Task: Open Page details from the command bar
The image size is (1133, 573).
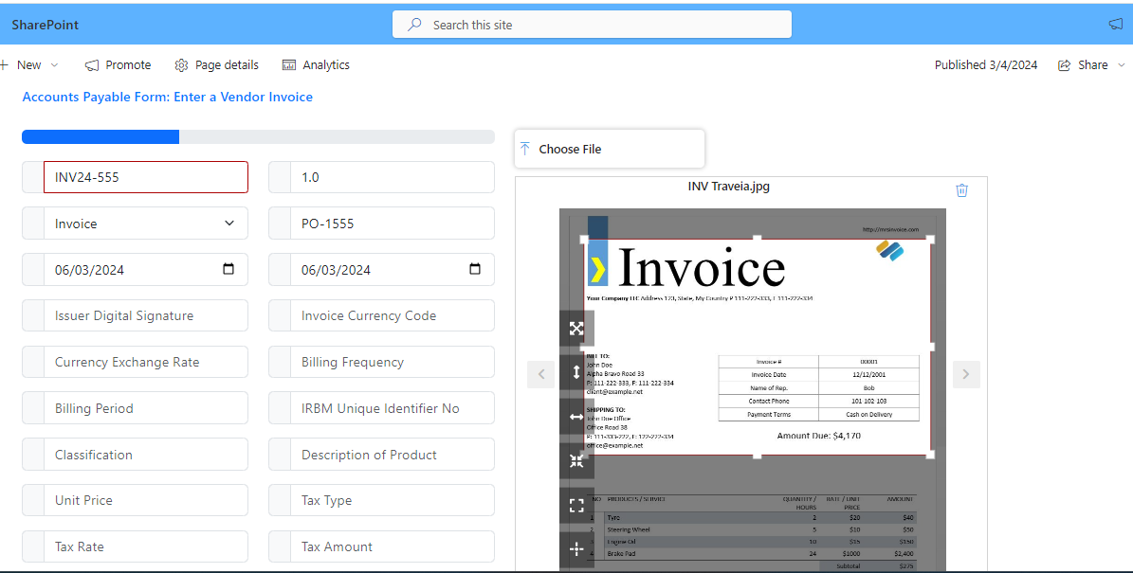Action: pyautogui.click(x=216, y=65)
